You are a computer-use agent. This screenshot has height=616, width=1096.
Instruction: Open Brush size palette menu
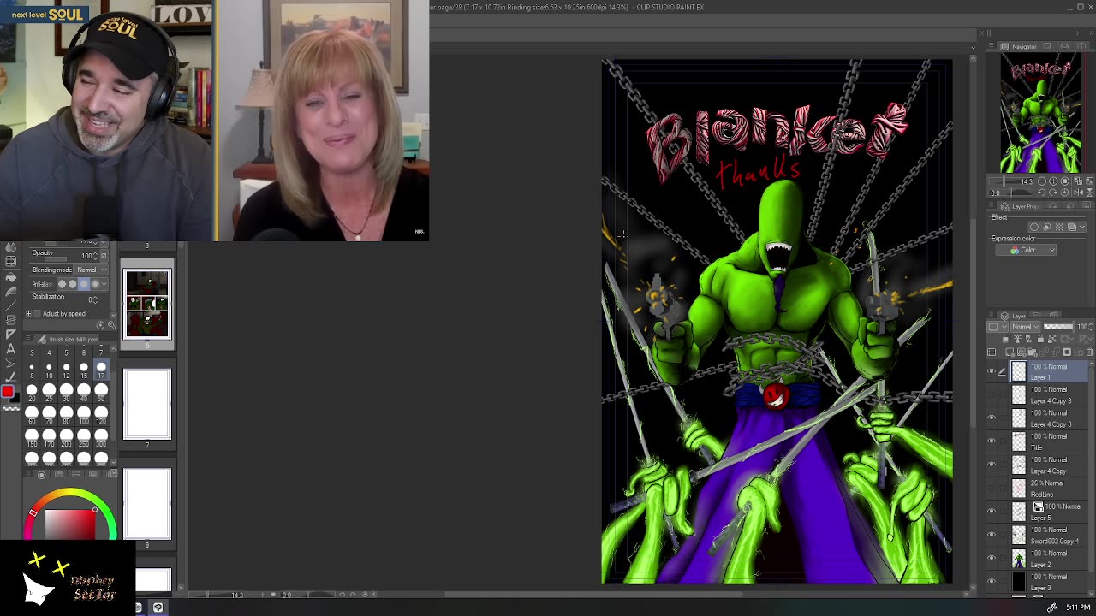pyautogui.click(x=28, y=337)
